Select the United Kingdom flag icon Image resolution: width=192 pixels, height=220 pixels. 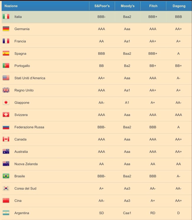click(x=6, y=90)
